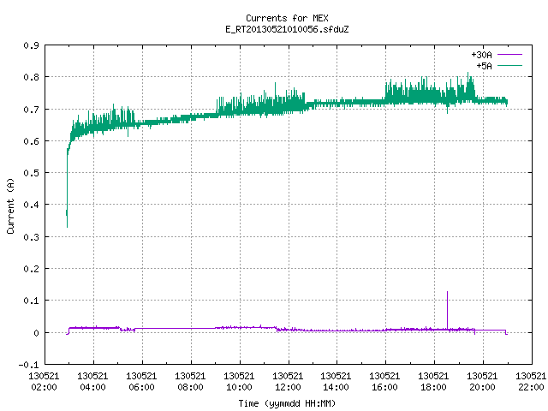This screenshot has height=411, width=548.
Task: Click the x-axis tick label 14:00
Action: [336, 387]
